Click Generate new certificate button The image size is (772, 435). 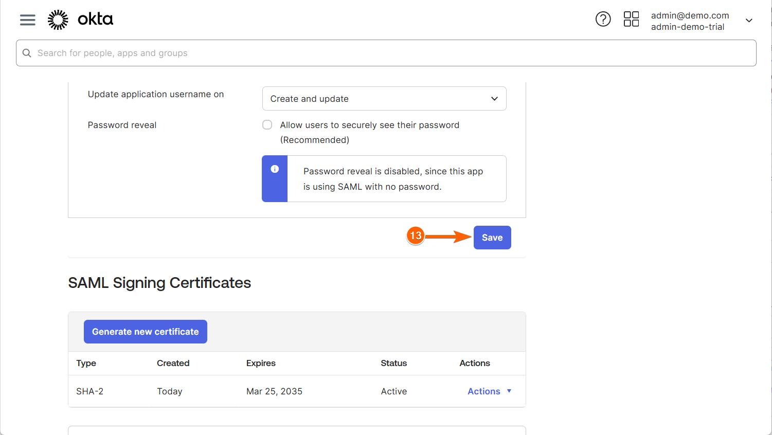click(x=146, y=332)
